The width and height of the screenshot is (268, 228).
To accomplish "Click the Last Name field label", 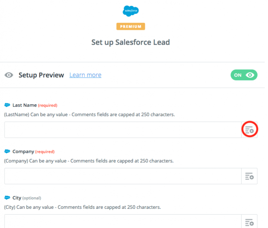I will pos(24,106).
